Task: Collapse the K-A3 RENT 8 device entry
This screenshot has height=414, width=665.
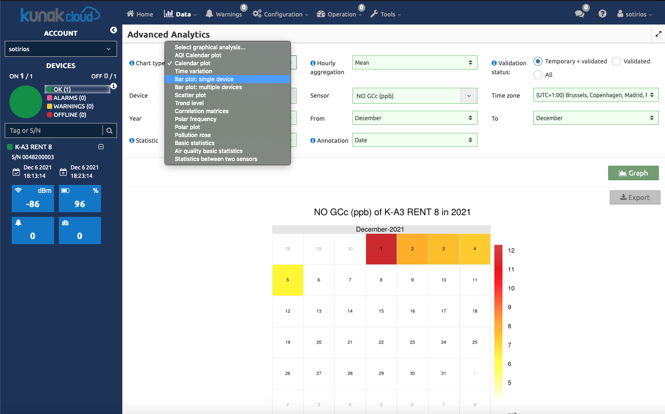Action: point(101,147)
